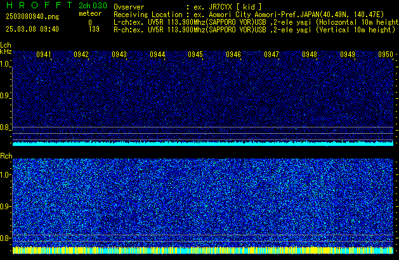Click the 0.9 frequency label in Lch panel
Viewport: 399px width, 260px height.
(x=5, y=96)
